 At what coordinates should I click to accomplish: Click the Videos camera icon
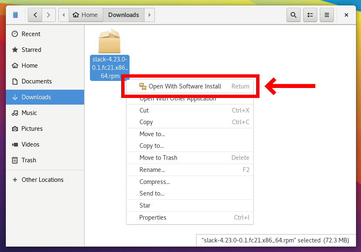[x=15, y=144]
